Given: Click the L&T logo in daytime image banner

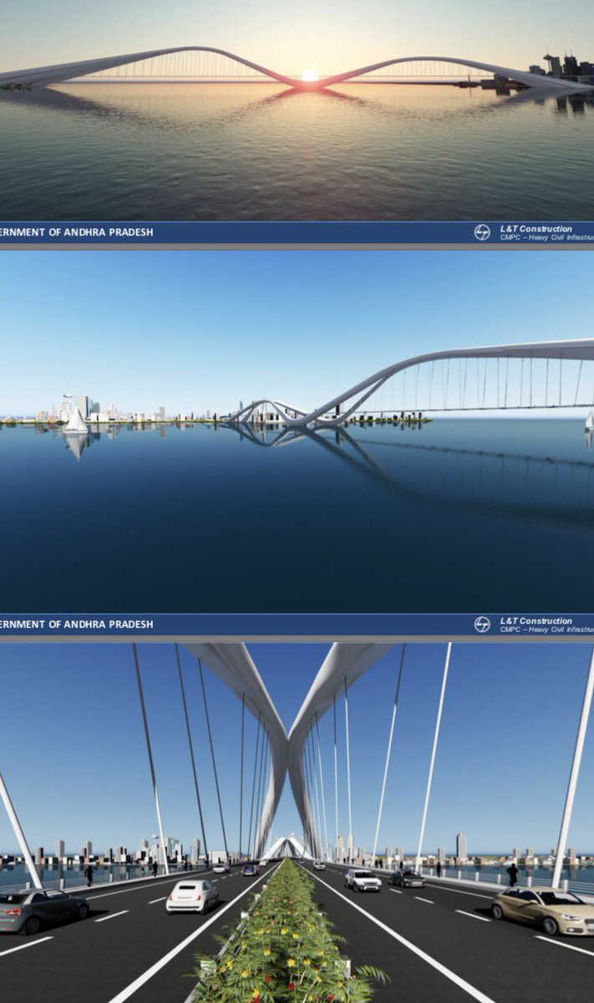Looking at the screenshot, I should [482, 624].
